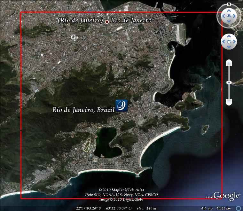Tilt view up with look joystick arrow

pos(229,10)
